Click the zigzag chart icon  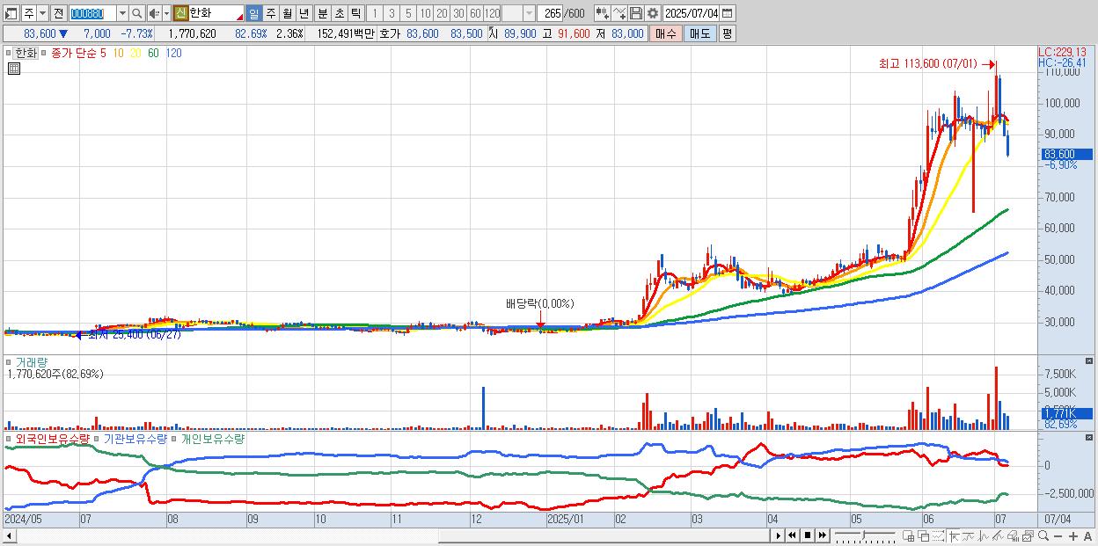pos(984,535)
